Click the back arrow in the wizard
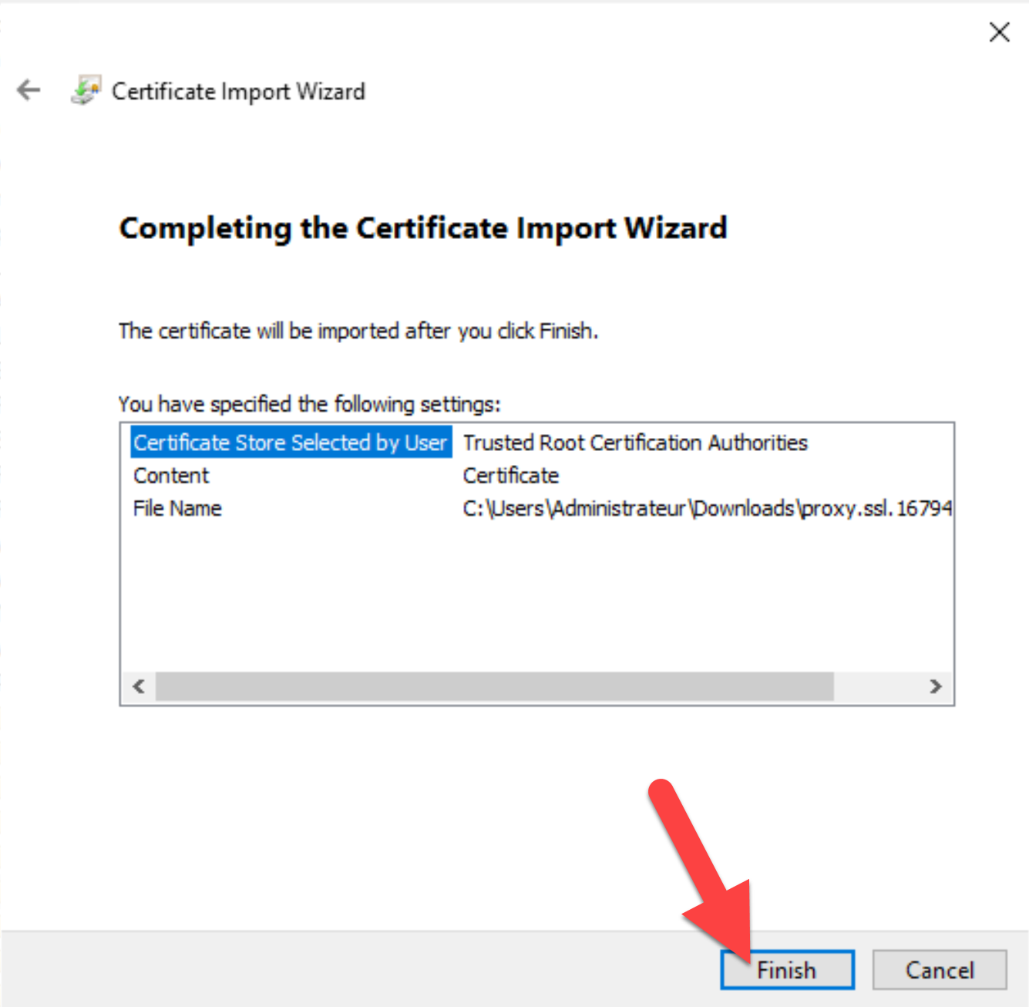The width and height of the screenshot is (1029, 1007). point(29,90)
